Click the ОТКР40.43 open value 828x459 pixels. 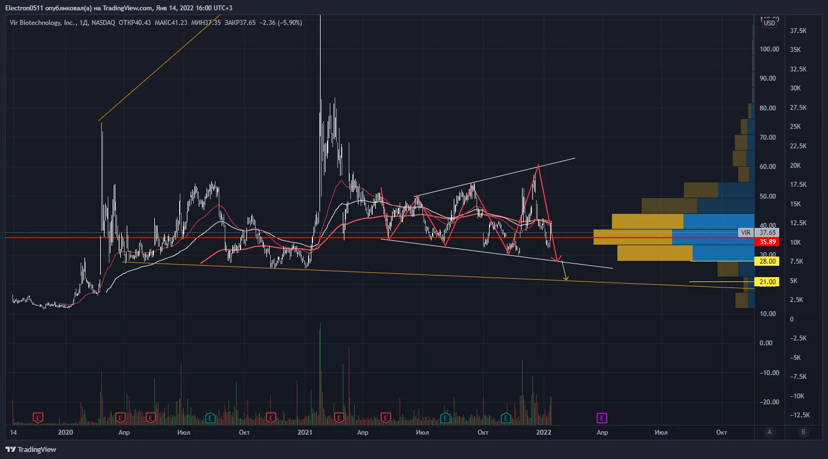(135, 23)
